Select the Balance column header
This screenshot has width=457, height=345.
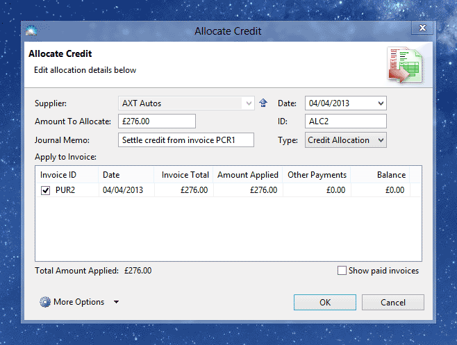coord(381,175)
